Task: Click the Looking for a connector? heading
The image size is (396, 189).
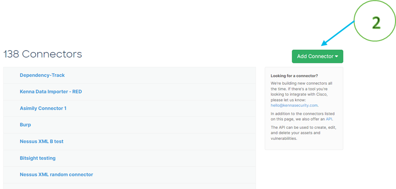Action: tap(294, 75)
